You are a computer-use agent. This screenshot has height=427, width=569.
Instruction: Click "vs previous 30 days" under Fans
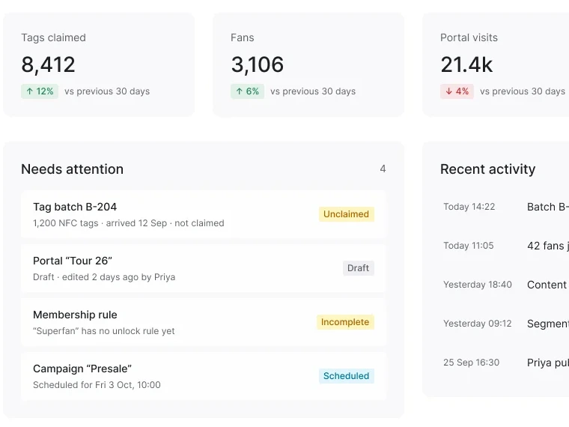click(x=313, y=91)
